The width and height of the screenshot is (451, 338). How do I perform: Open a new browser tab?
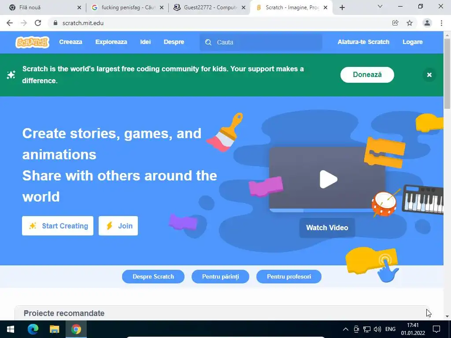(x=342, y=8)
